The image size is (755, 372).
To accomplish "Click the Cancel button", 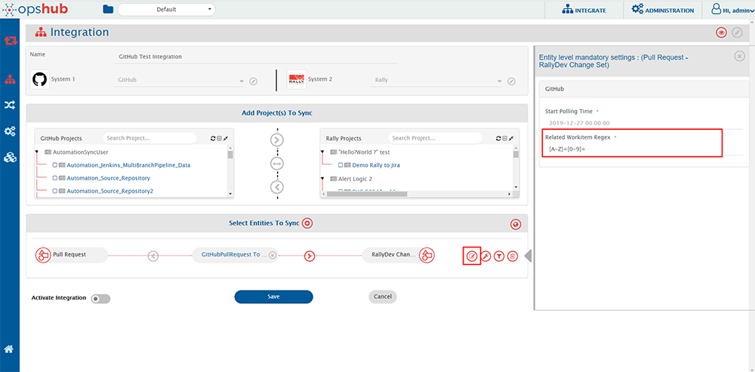I will click(383, 297).
